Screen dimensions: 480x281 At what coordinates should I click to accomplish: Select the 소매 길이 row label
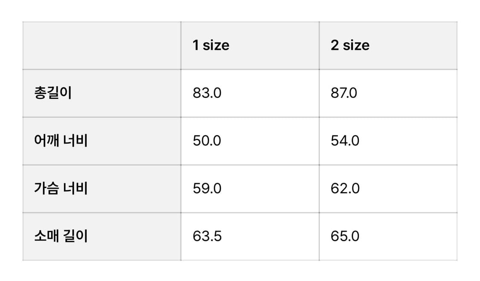[x=61, y=236]
